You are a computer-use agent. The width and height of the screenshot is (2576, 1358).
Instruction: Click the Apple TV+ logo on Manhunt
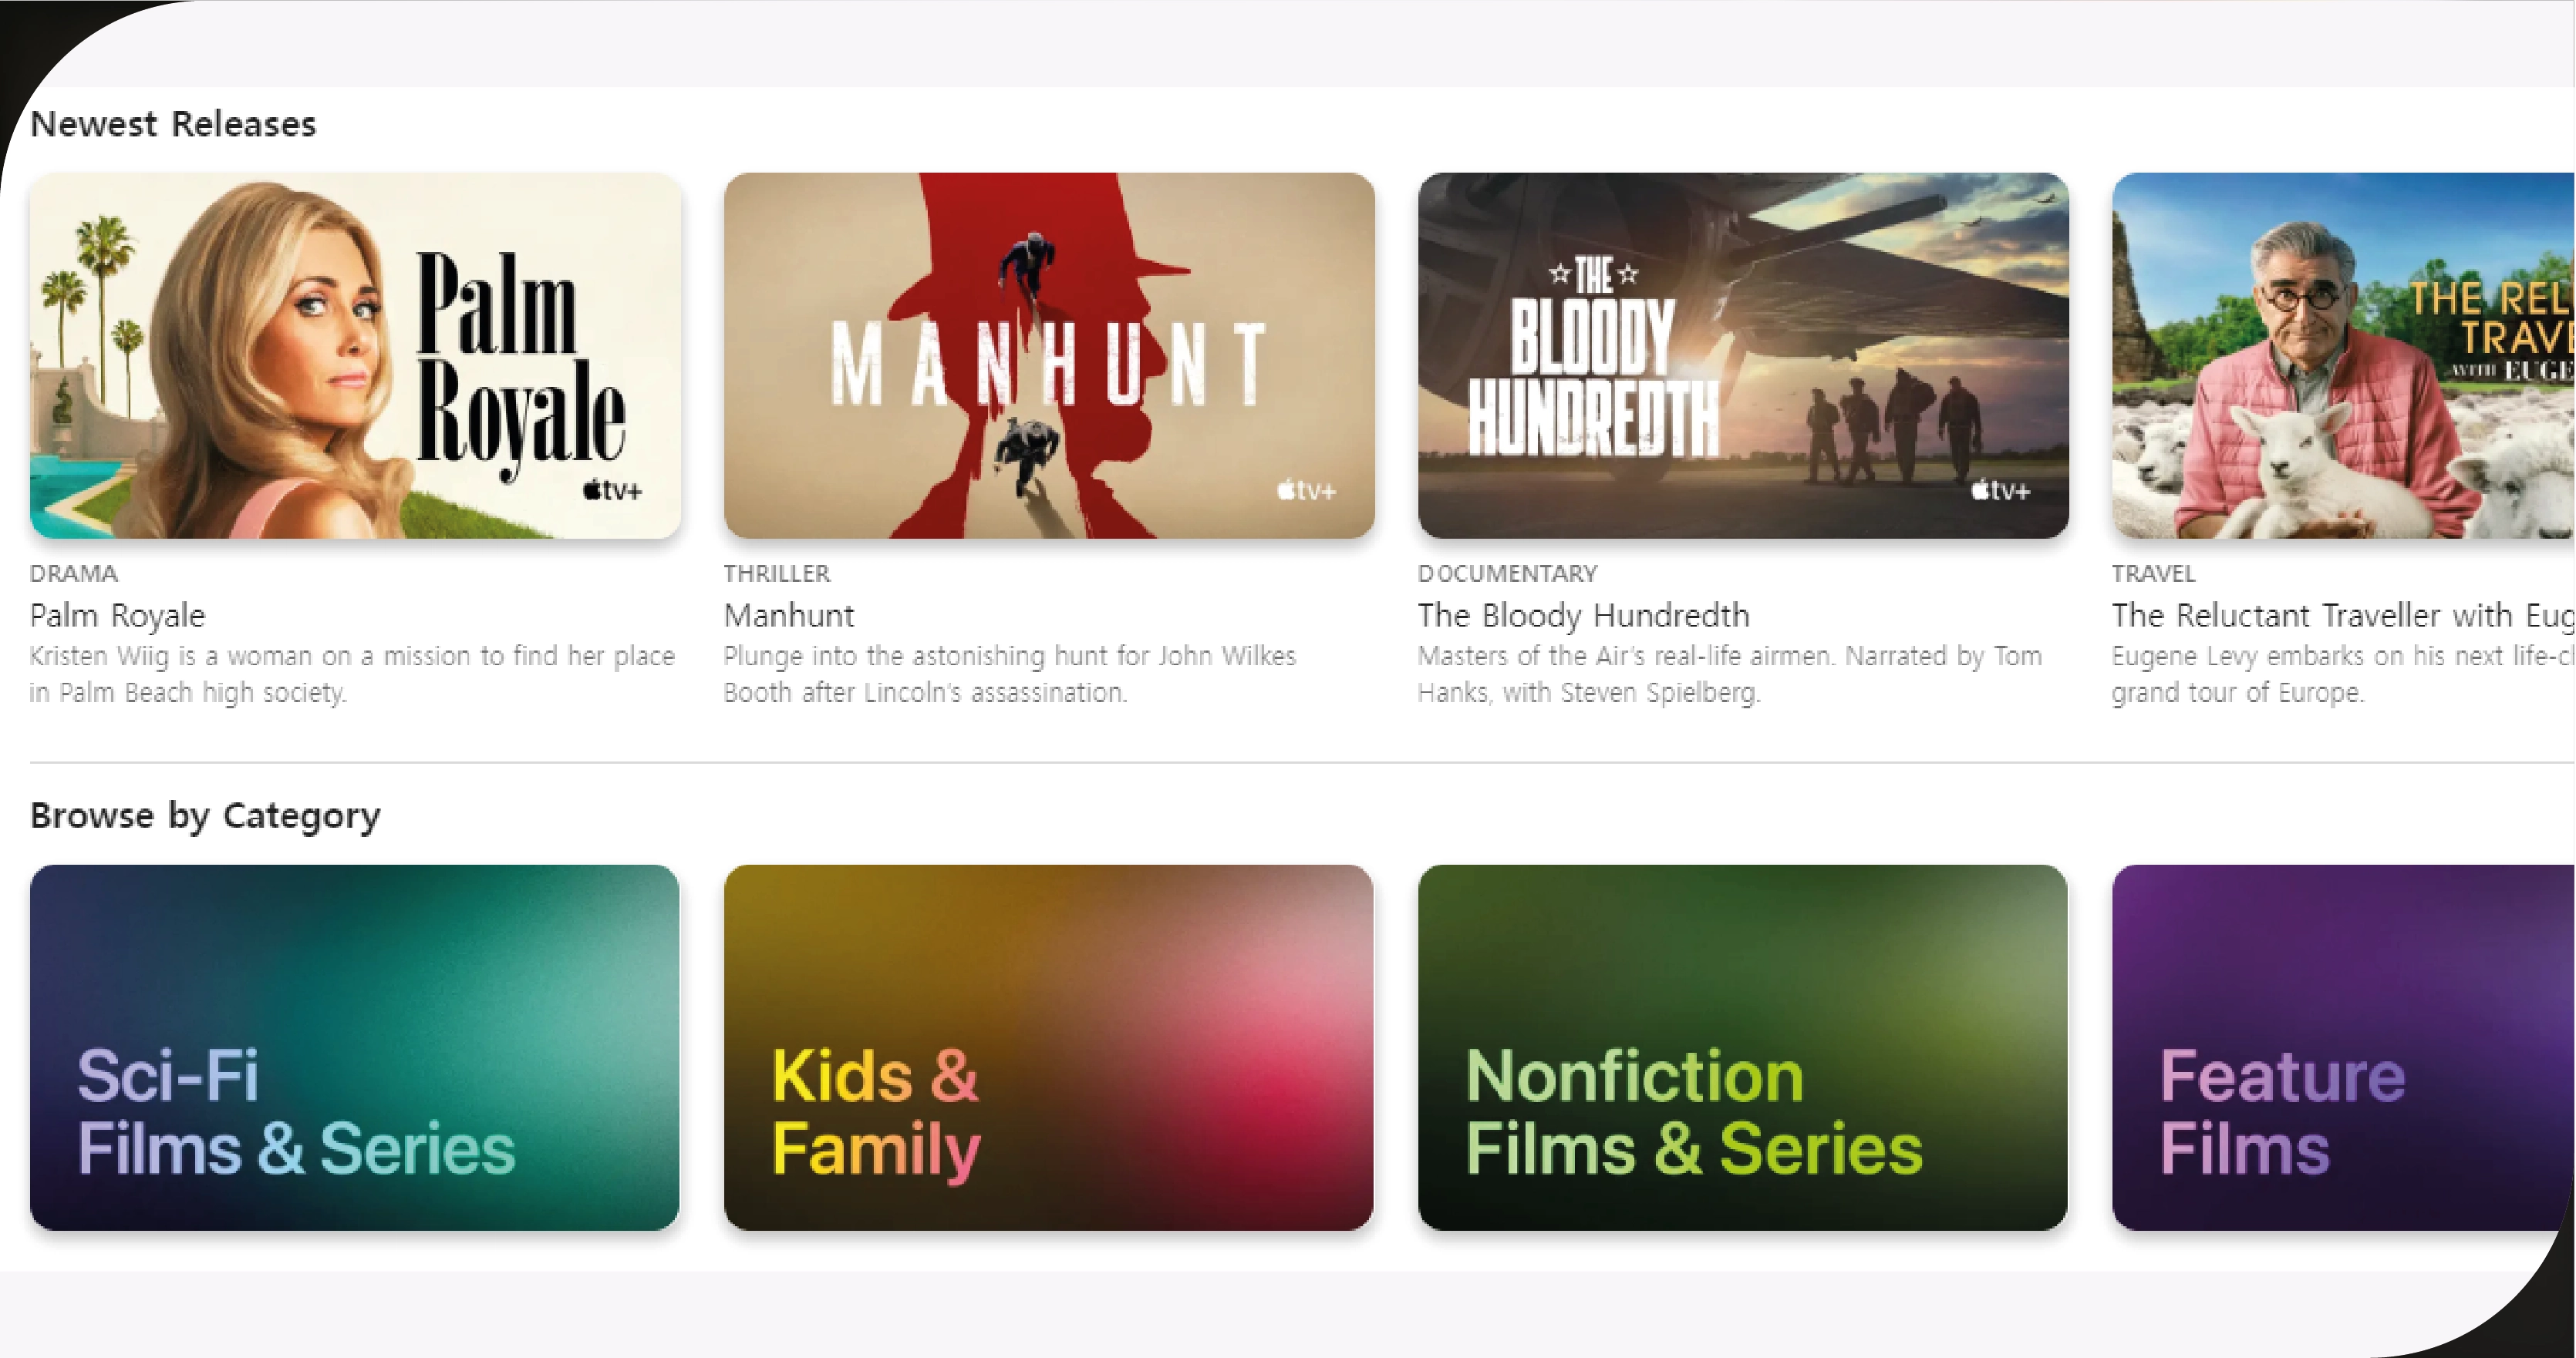(x=1306, y=491)
